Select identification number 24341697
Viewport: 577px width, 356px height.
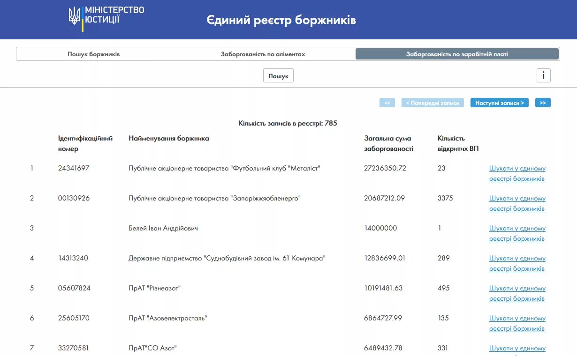click(74, 168)
